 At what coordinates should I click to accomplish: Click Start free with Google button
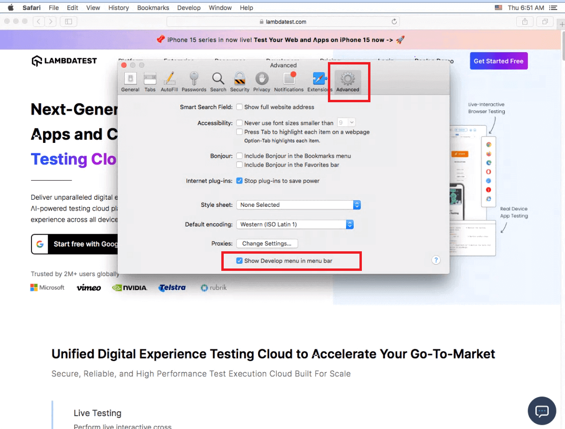click(x=75, y=244)
